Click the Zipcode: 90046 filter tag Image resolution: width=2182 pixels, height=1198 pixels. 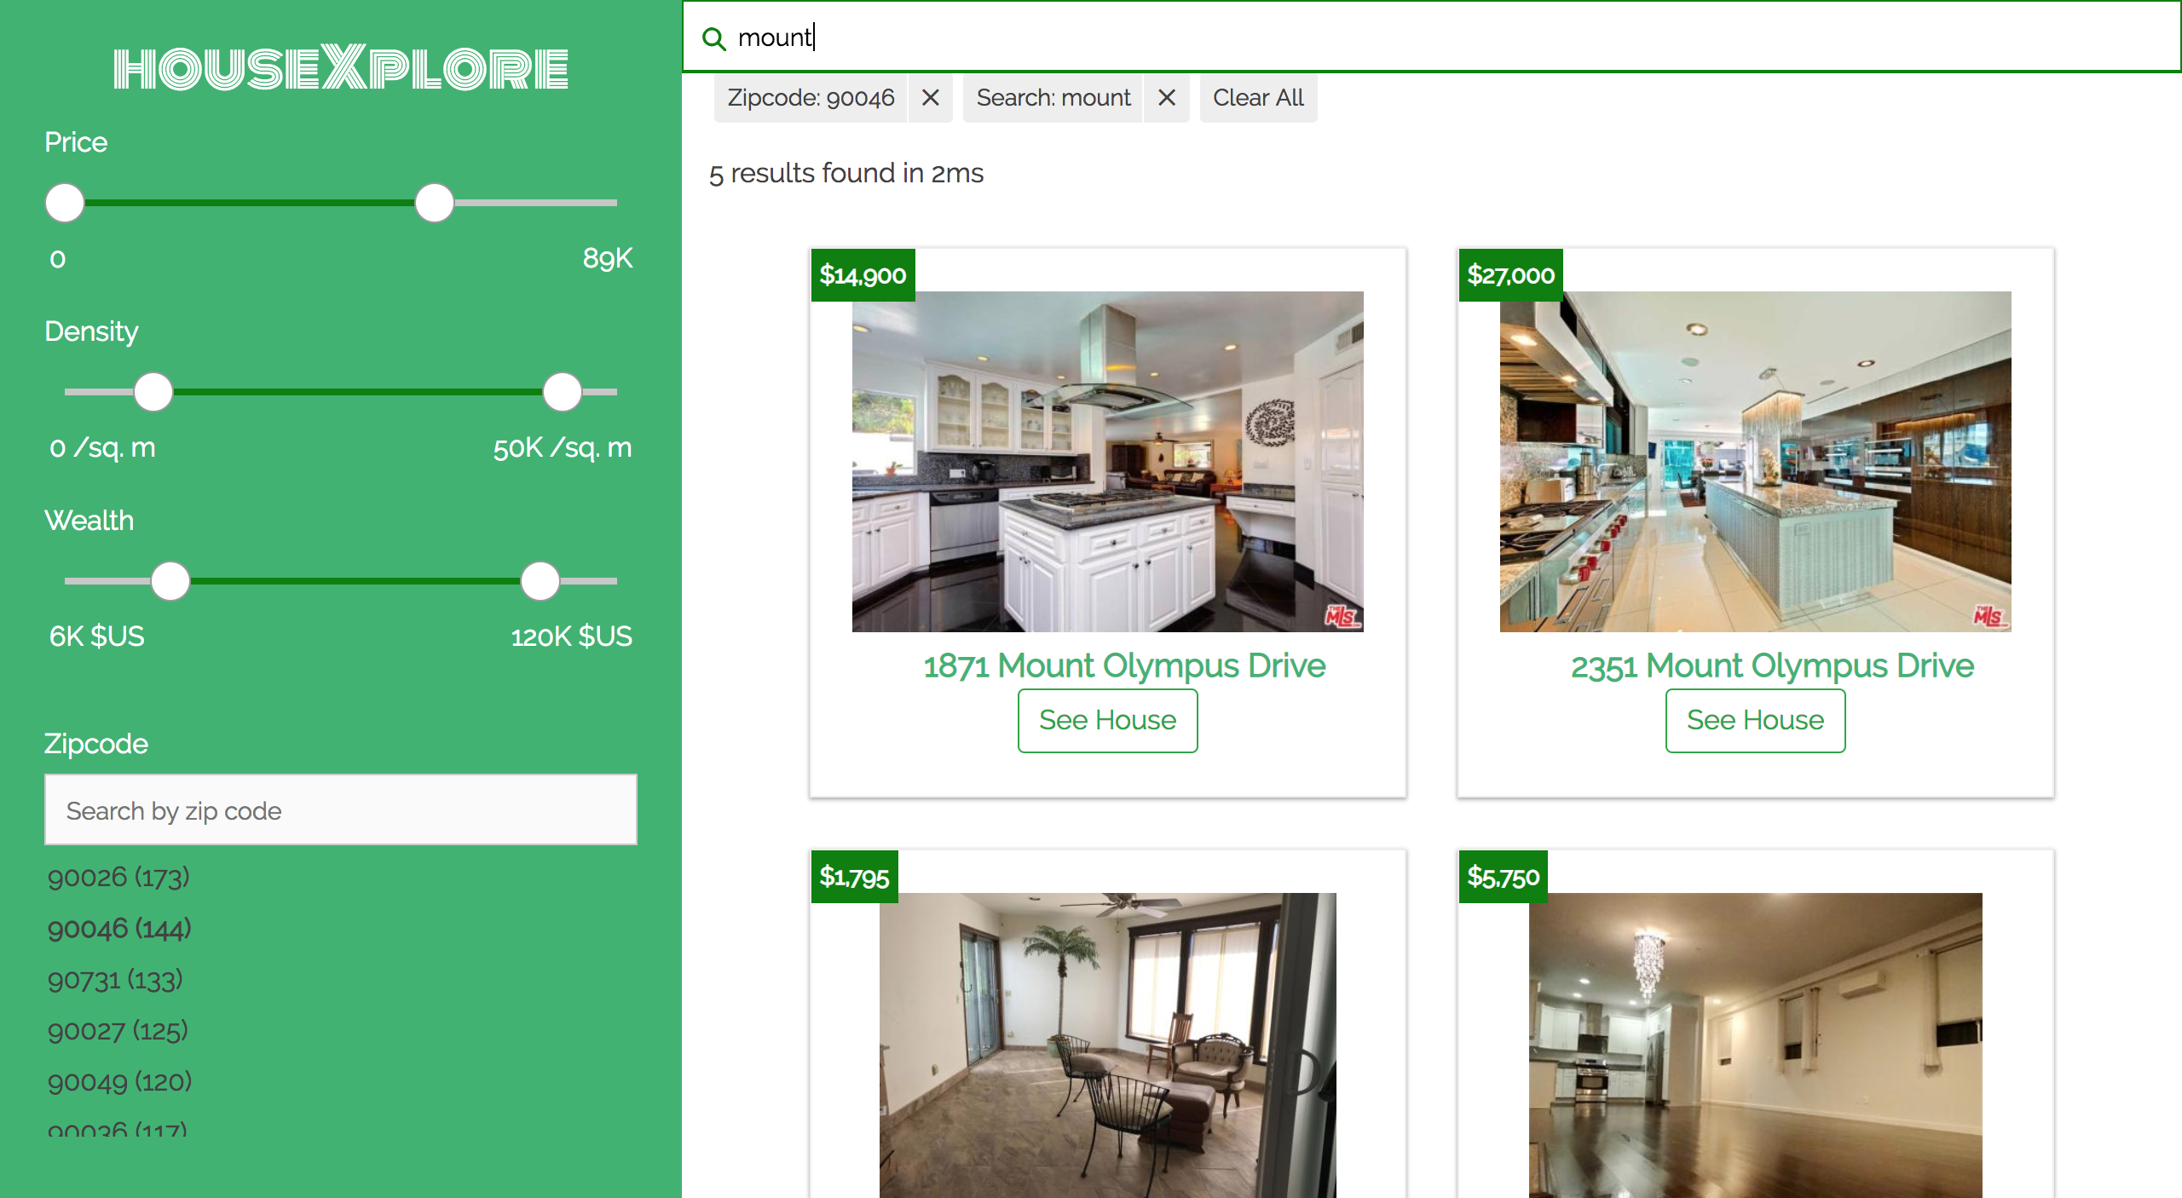(811, 98)
